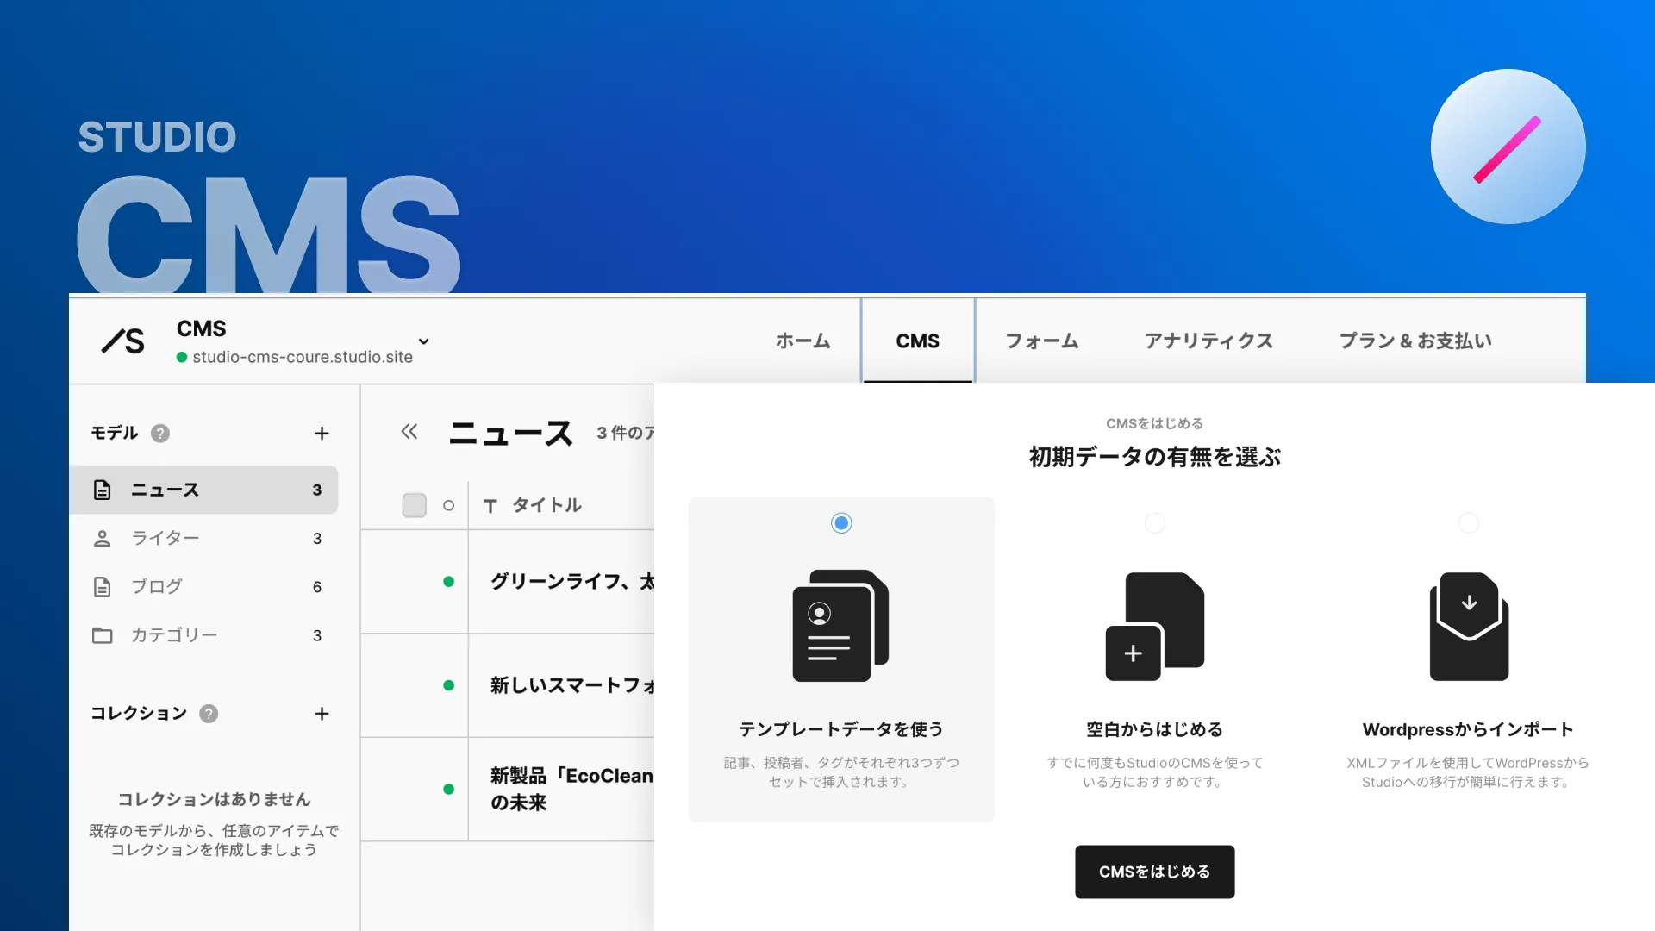
Task: Click the 空白からはじめる label
Action: (1155, 729)
